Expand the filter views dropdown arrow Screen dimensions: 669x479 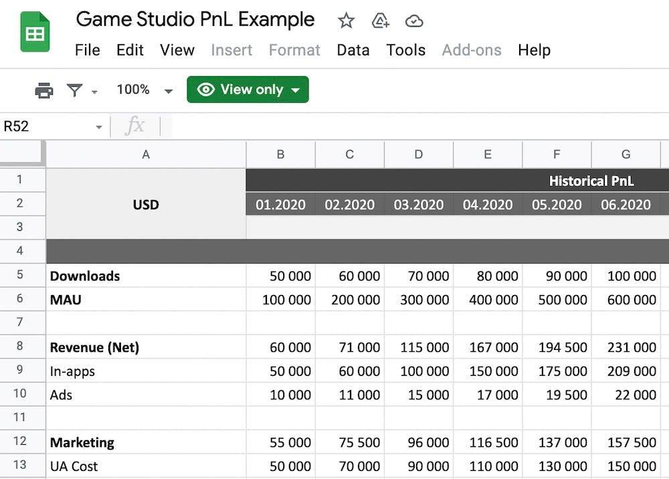[94, 92]
